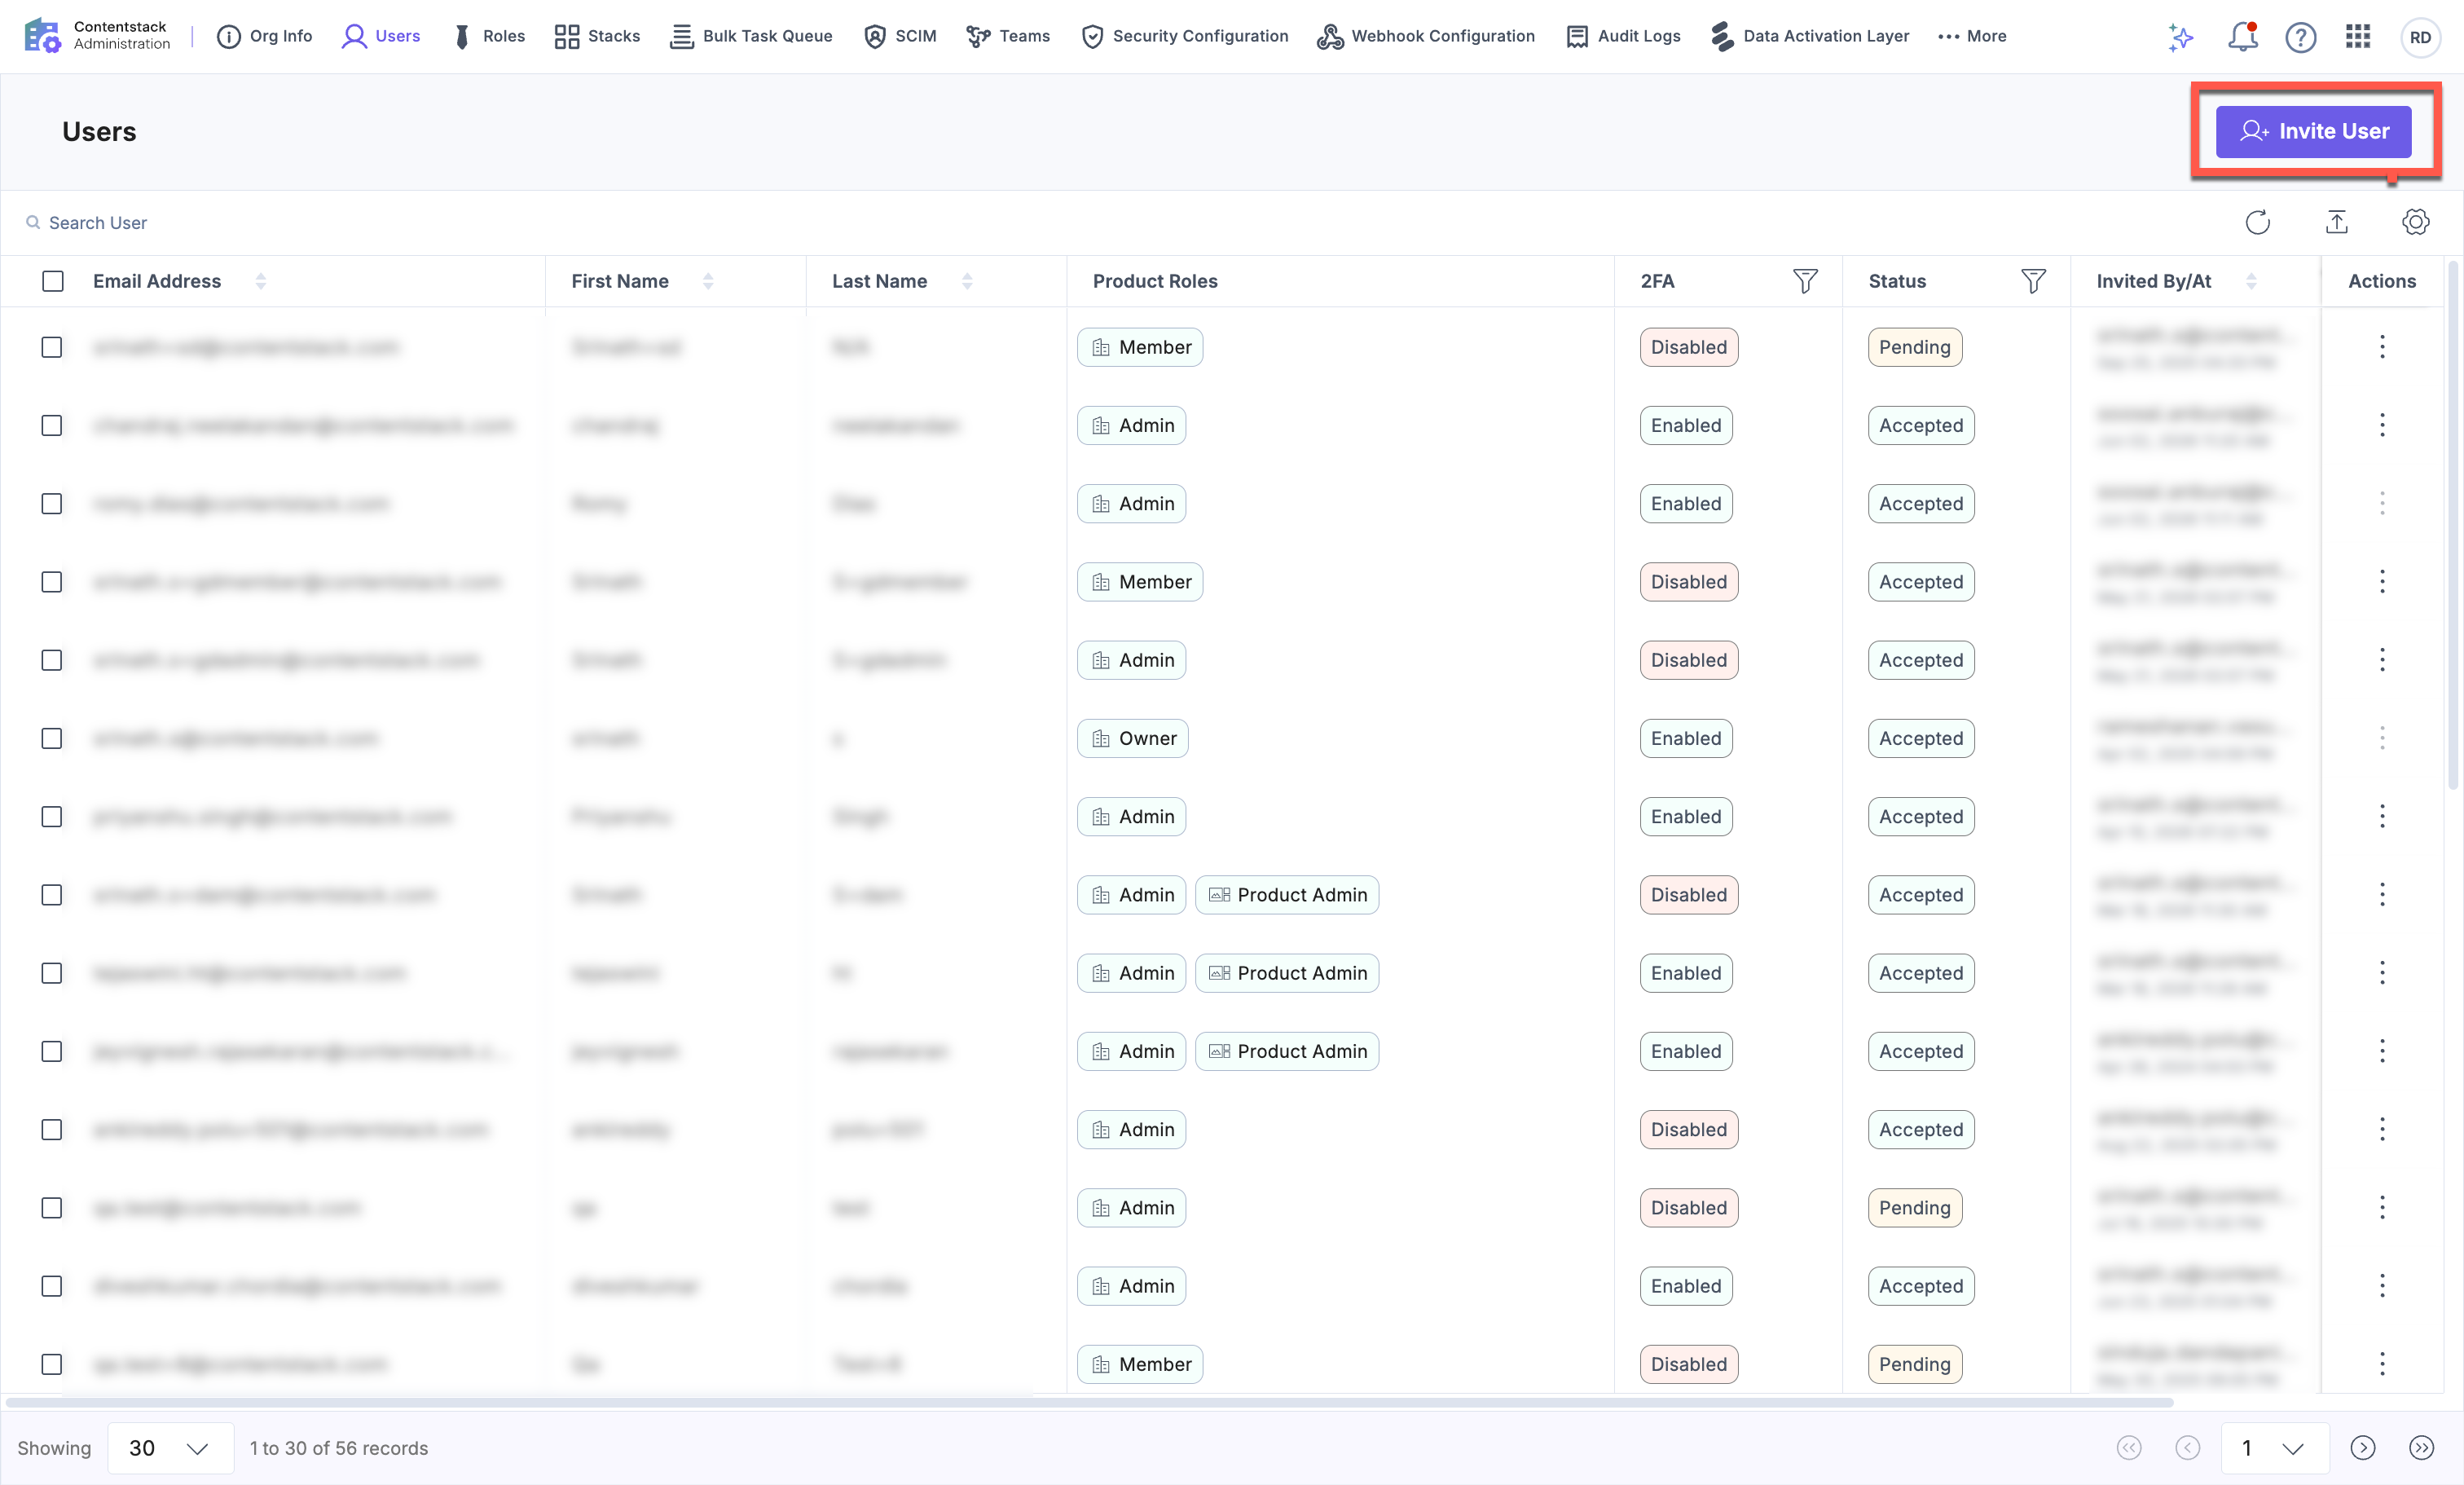Go to the Stacks tab
This screenshot has height=1485, width=2464.
click(597, 36)
